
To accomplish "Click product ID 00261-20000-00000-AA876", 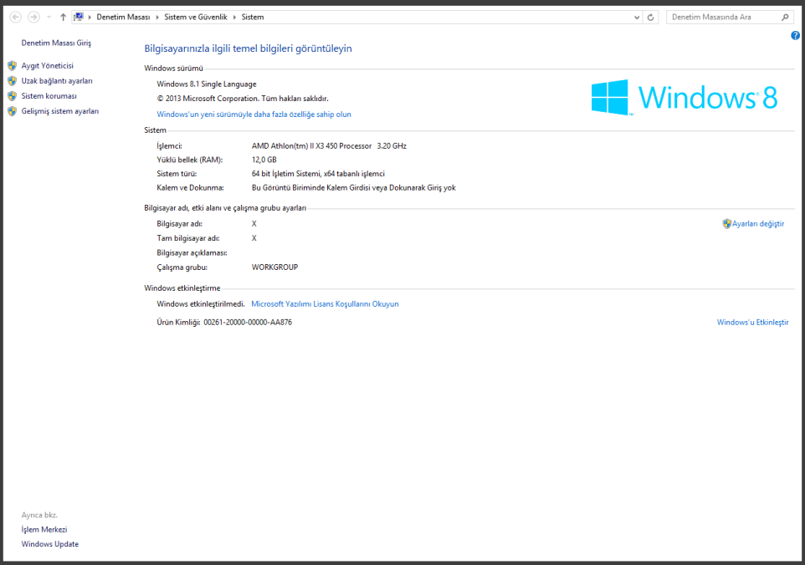I will click(248, 323).
